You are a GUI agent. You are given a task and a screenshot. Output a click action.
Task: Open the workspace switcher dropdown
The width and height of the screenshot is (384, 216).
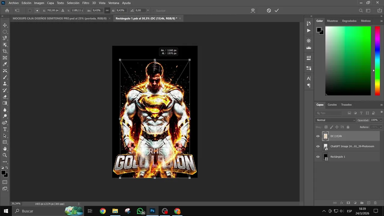[x=368, y=10]
